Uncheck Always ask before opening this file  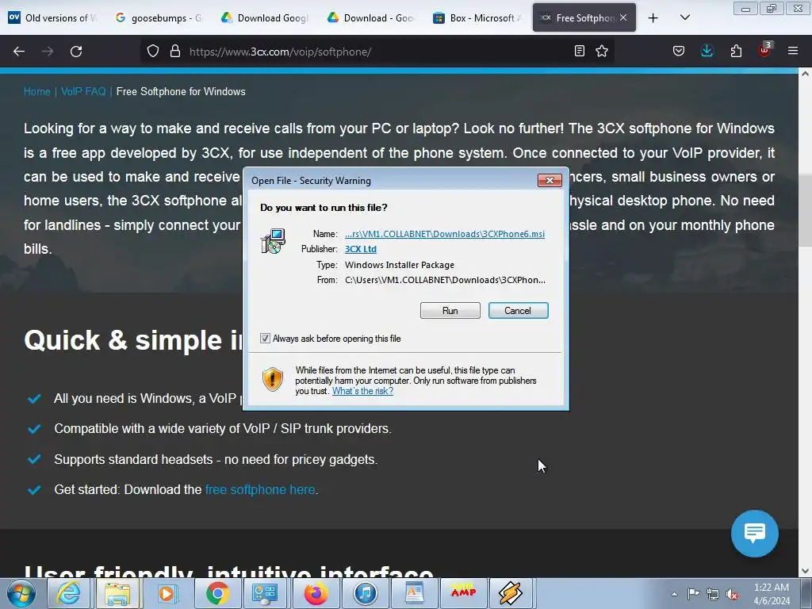point(265,338)
